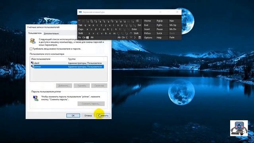Toggle the Shift key beside the up arrow
254x143 pixels.
pyautogui.click(x=136, y=33)
